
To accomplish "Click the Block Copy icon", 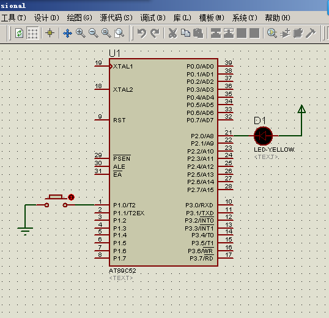I will point(216,33).
